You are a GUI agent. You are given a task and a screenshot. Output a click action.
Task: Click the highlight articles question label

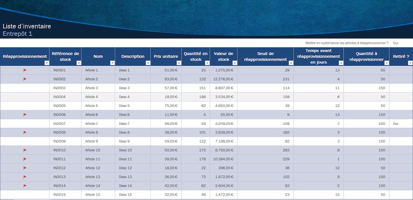[347, 43]
